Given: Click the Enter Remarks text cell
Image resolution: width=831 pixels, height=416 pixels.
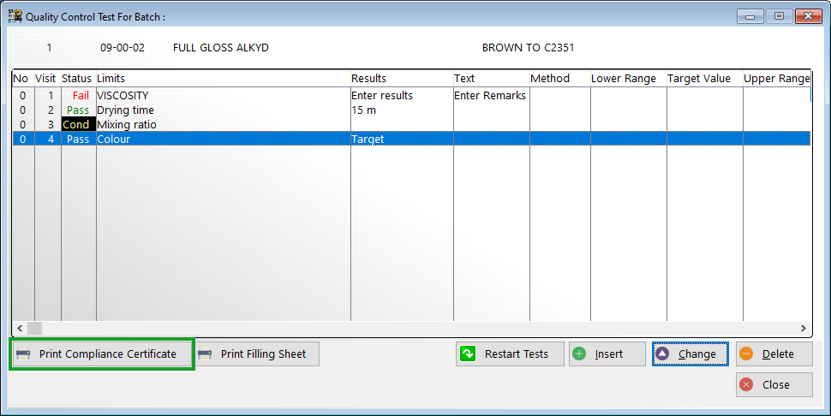Looking at the screenshot, I should (x=489, y=96).
